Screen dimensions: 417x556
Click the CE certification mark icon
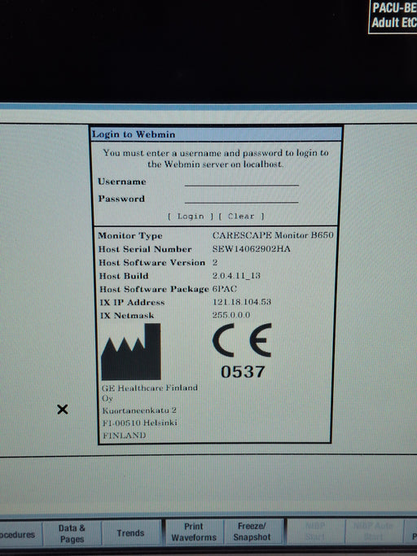pos(242,340)
